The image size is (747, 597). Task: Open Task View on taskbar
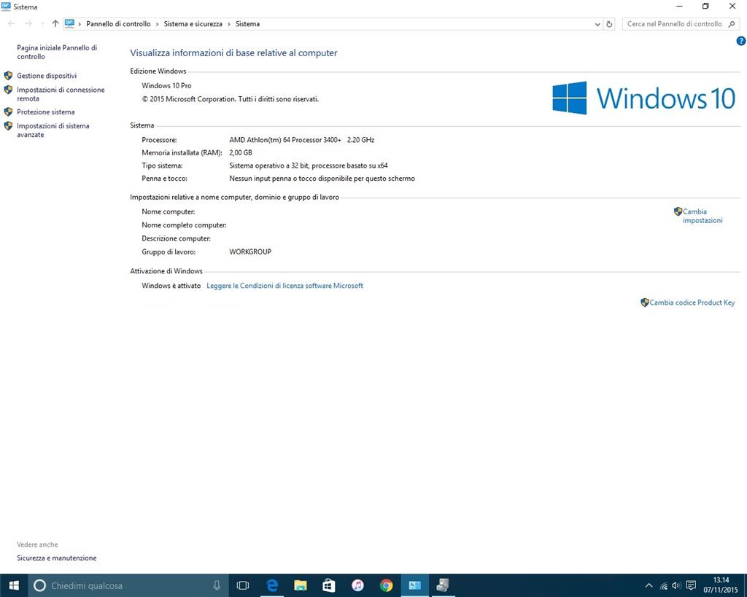(x=242, y=585)
